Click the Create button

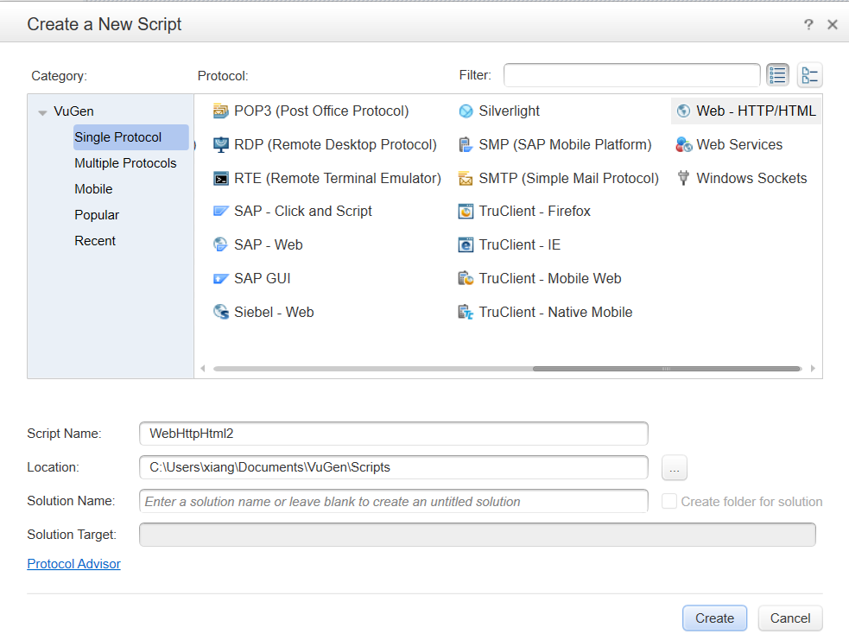point(714,618)
